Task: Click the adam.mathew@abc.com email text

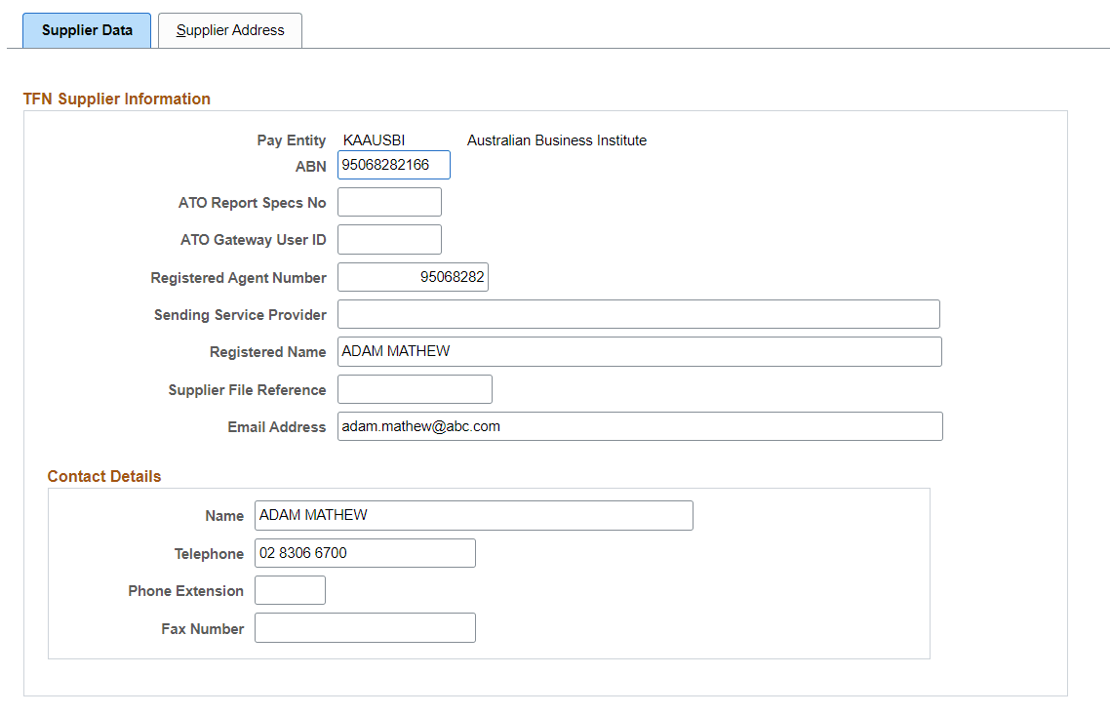Action: pos(419,426)
